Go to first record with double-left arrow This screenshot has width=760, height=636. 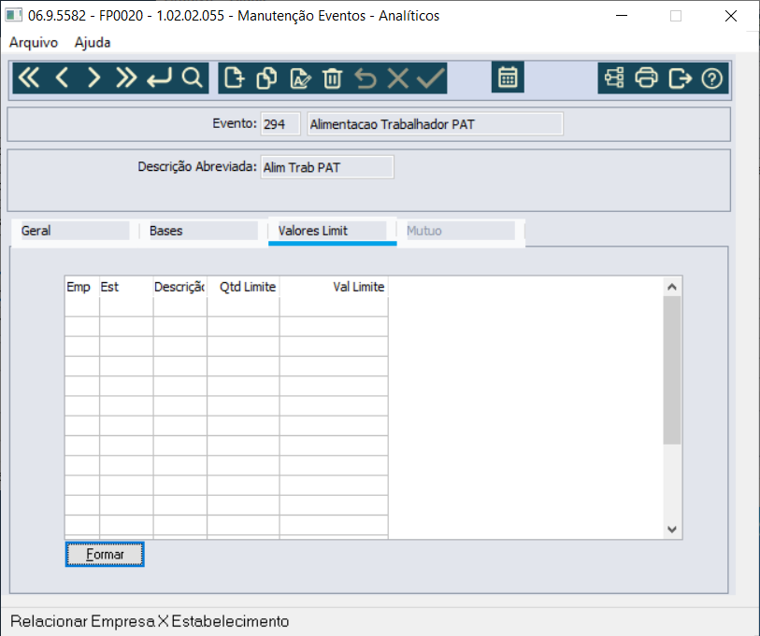[29, 78]
